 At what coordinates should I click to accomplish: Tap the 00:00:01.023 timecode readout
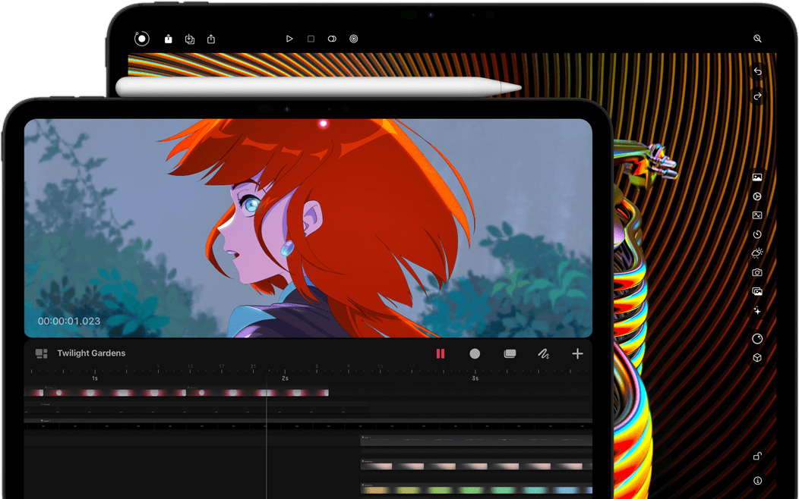(x=69, y=321)
